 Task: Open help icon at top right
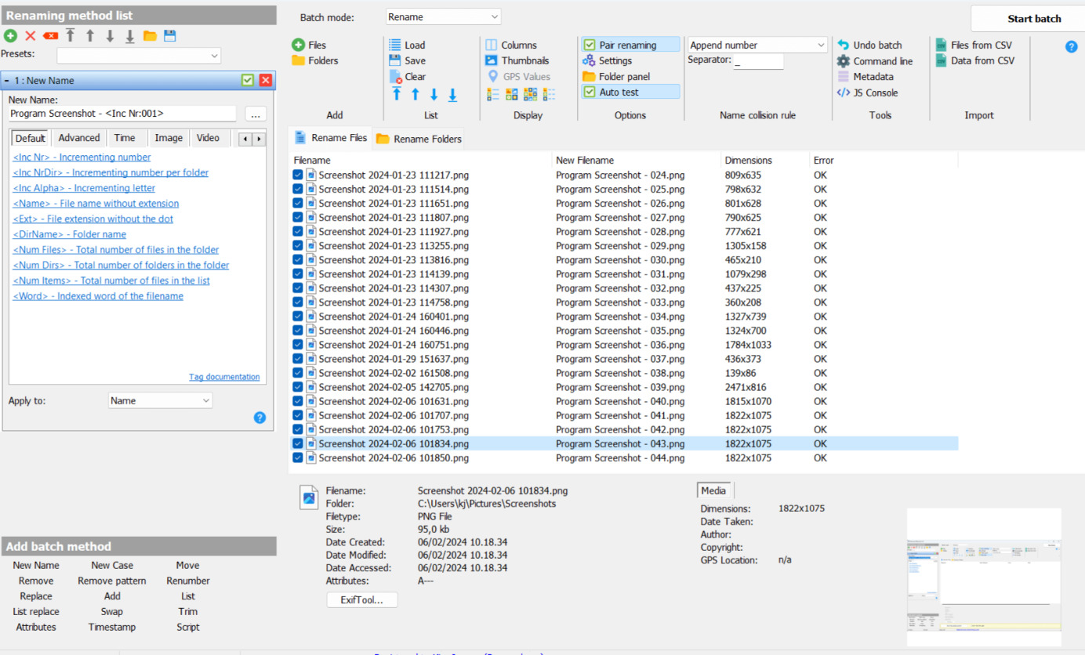pos(1072,46)
